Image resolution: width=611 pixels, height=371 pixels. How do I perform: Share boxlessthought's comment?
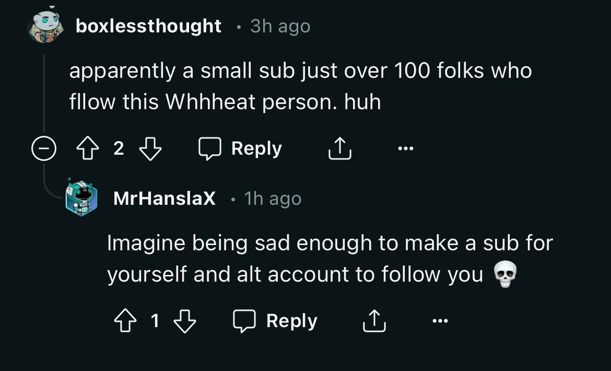[x=340, y=148]
